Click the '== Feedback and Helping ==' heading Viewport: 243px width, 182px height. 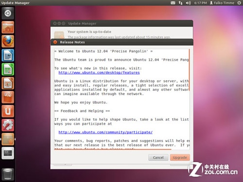[82, 111]
